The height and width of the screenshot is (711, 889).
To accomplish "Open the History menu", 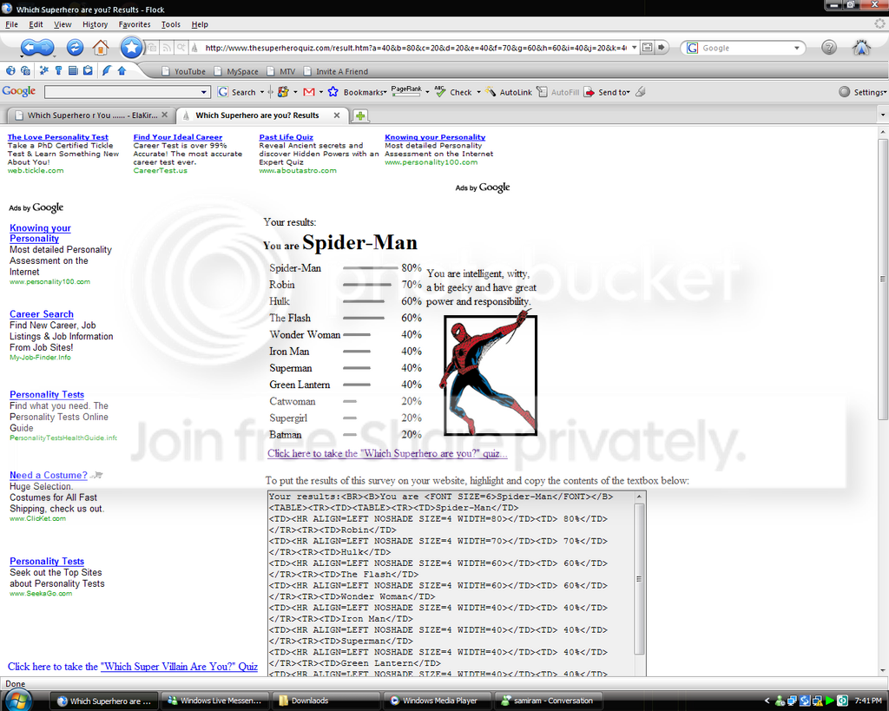I will (95, 24).
